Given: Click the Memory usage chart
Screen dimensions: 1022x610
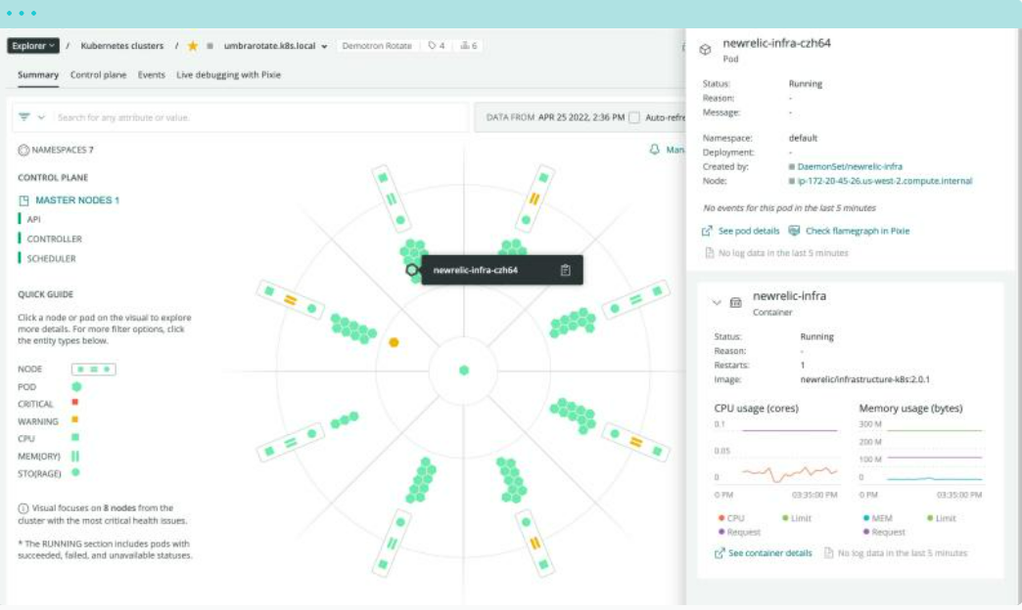Looking at the screenshot, I should [x=920, y=454].
